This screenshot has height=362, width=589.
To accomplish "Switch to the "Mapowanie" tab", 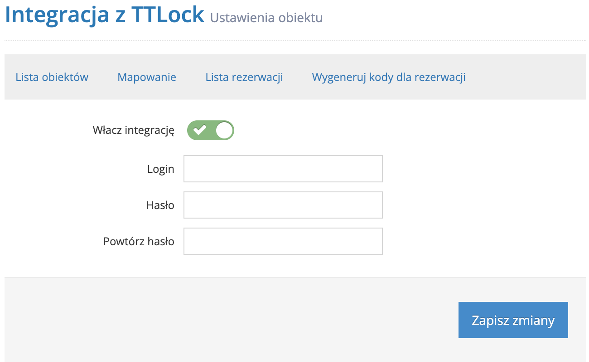I will [146, 77].
